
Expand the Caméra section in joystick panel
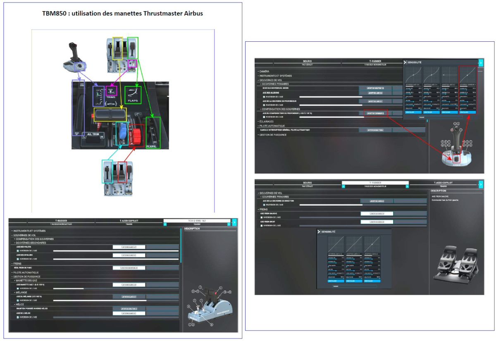tap(264, 72)
